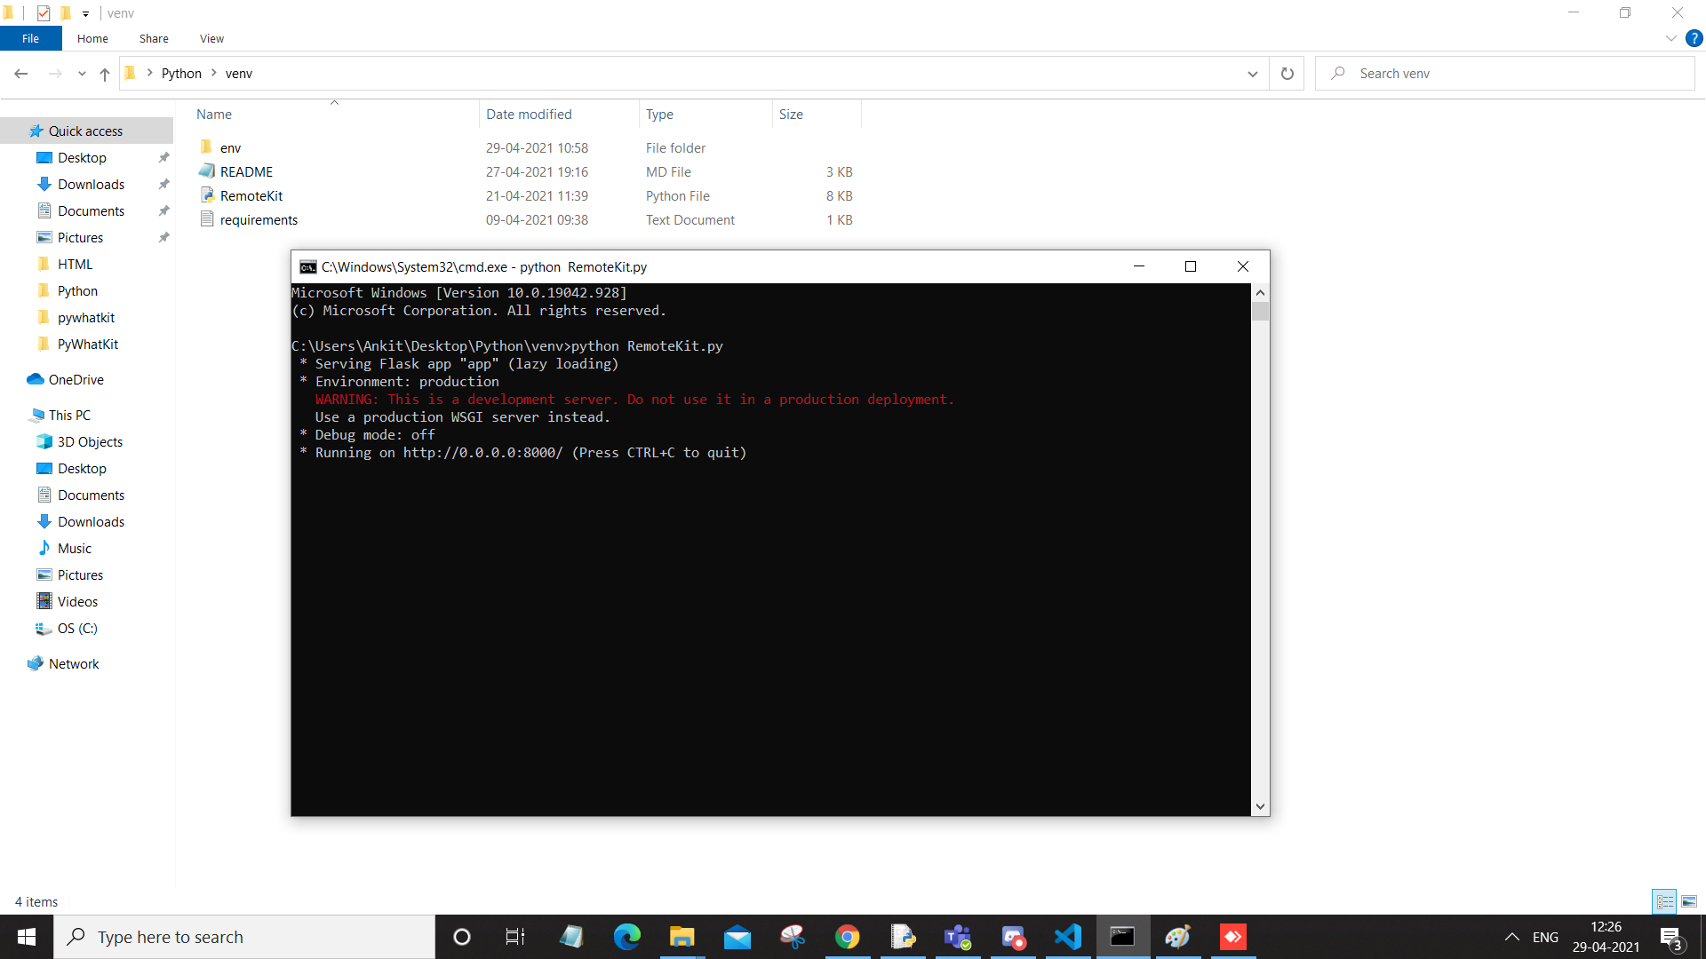Select the RemoteKit Python file
This screenshot has height=959, width=1706.
pyautogui.click(x=251, y=196)
